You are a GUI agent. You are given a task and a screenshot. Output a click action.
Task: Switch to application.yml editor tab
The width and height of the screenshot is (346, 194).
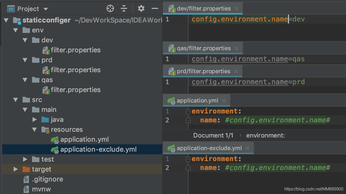(x=196, y=101)
